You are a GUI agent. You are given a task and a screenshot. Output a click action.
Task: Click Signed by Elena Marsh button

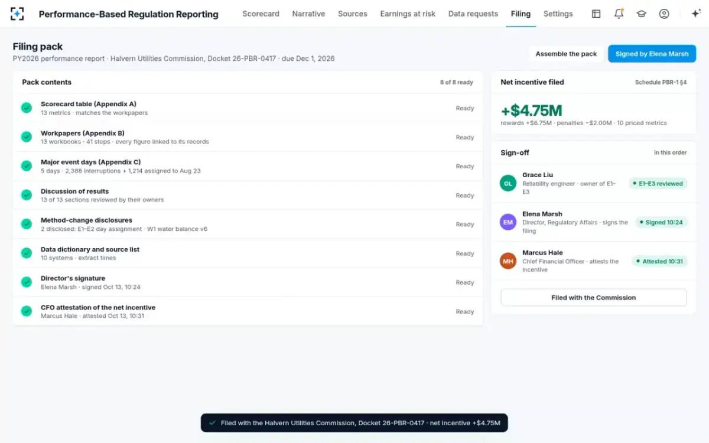tap(652, 54)
